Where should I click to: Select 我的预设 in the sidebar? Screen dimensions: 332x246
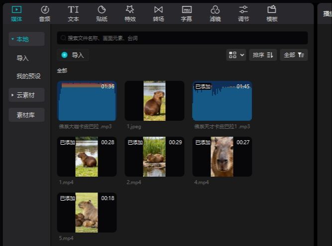(x=28, y=76)
